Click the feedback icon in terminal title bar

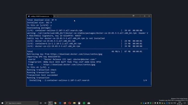click(x=133, y=16)
